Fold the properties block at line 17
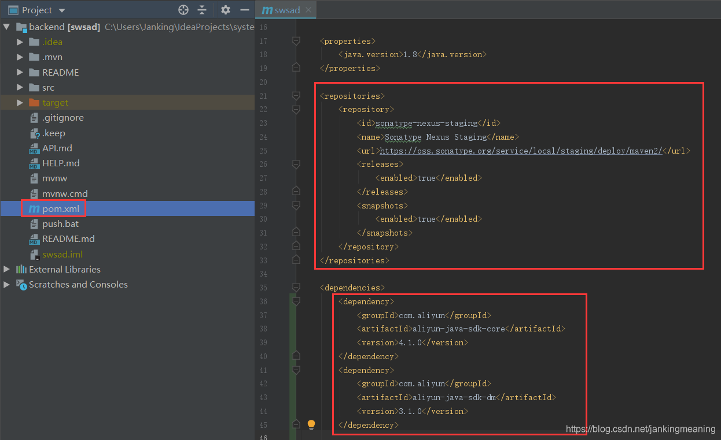Image resolution: width=721 pixels, height=440 pixels. point(296,40)
